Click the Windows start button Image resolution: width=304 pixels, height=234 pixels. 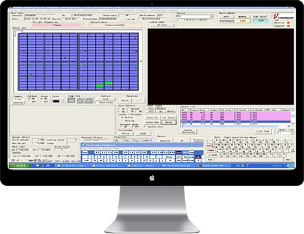click(x=19, y=166)
